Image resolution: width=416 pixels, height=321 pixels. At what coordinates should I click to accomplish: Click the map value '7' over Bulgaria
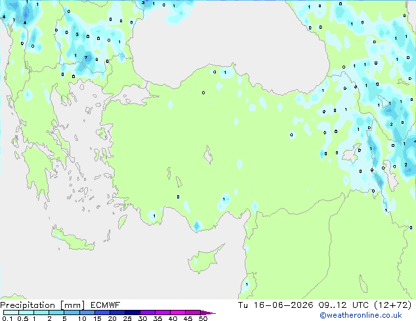coord(86,58)
